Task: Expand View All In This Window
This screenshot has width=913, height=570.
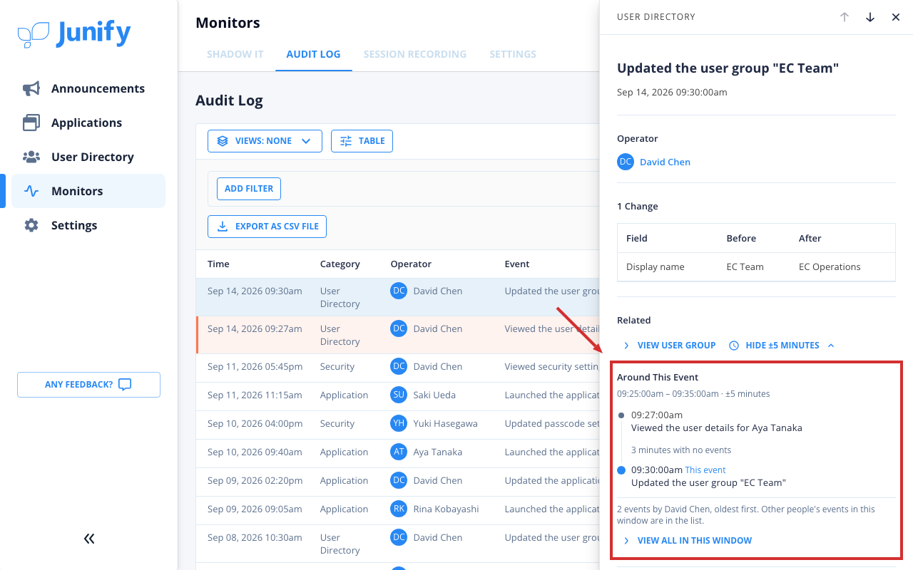Action: [x=687, y=541]
